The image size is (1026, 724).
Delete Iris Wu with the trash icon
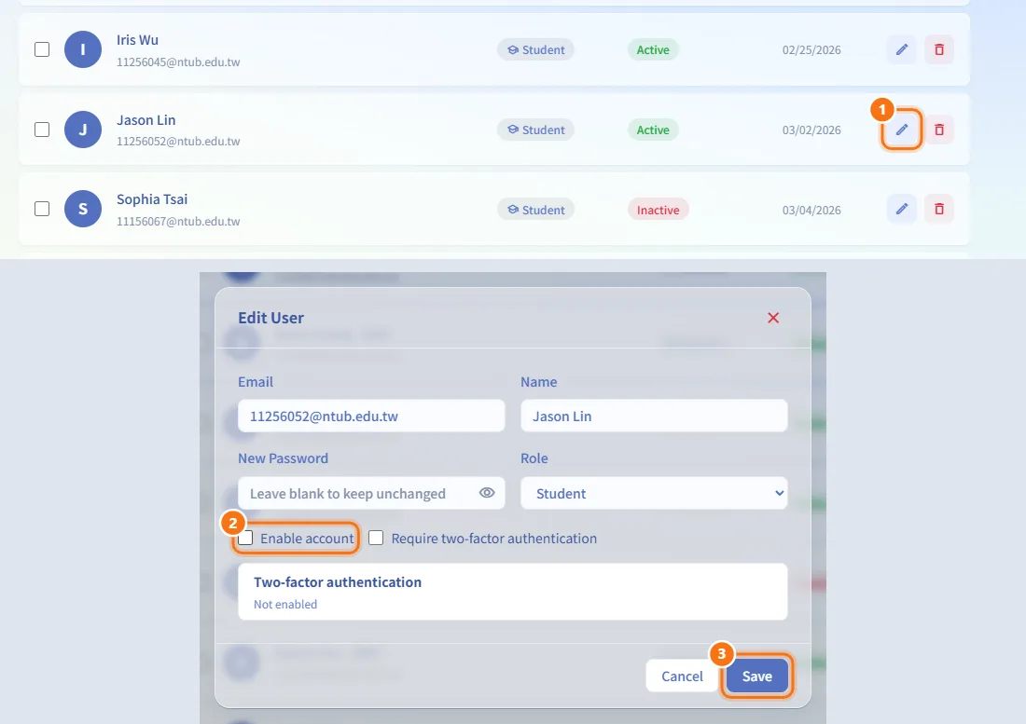[939, 49]
